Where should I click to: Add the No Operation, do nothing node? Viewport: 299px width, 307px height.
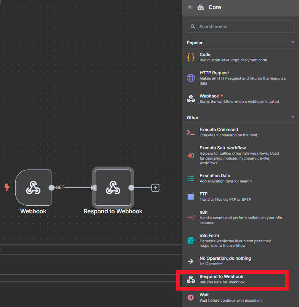(x=240, y=261)
